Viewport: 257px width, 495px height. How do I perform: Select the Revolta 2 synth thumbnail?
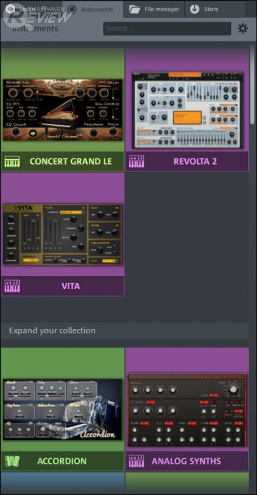tap(187, 109)
